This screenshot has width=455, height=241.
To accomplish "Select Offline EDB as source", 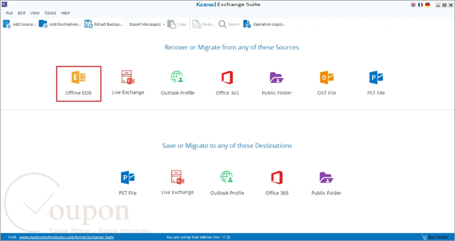I will pos(79,84).
